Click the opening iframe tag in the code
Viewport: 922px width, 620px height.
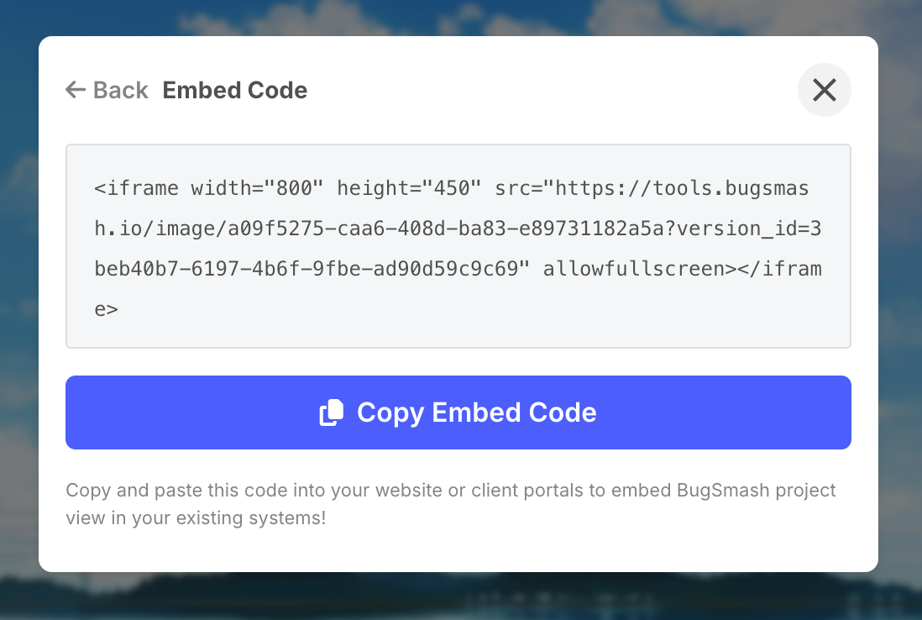pyautogui.click(x=136, y=188)
